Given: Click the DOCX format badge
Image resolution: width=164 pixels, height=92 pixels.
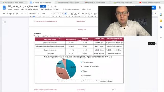Looking at the screenshot, I should click(x=43, y=6).
